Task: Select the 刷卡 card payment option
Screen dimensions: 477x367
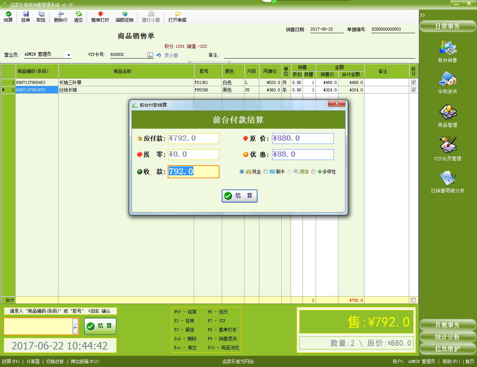Action: [x=266, y=172]
